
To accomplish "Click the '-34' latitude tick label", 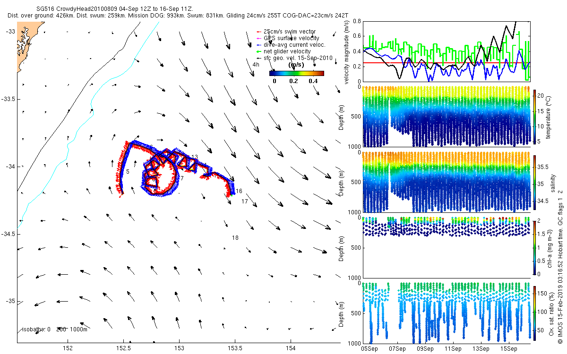I will 10,167.
